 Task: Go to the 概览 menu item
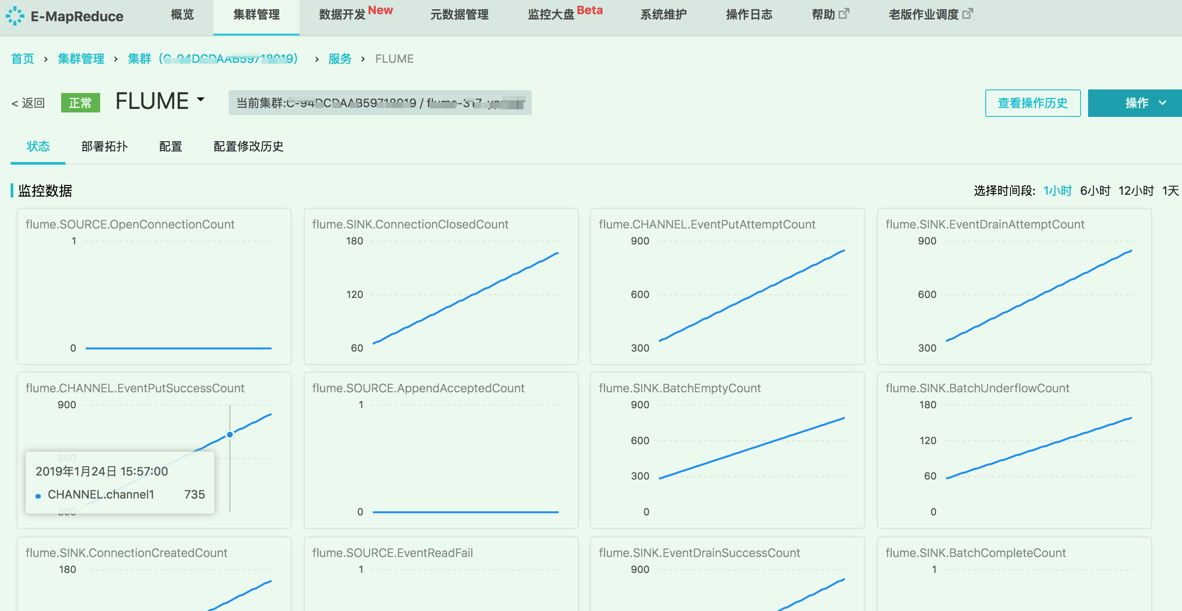click(182, 15)
